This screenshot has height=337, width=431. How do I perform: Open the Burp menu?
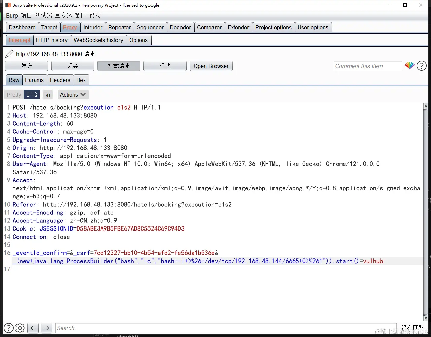point(12,16)
